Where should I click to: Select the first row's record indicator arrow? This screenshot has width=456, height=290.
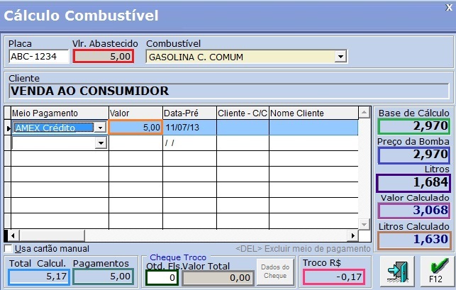[x=8, y=128]
